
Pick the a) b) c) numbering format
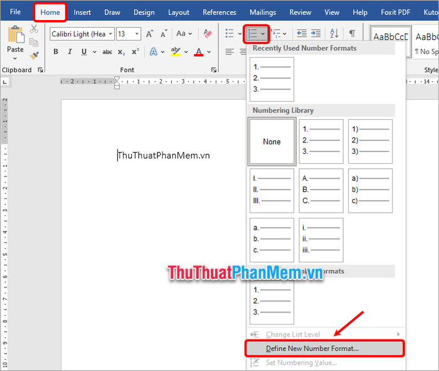pyautogui.click(x=370, y=191)
